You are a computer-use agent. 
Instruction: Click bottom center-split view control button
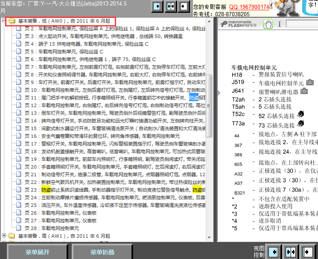coord(291,252)
